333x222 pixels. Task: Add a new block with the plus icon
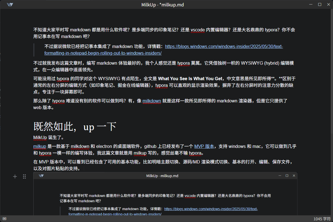(x=15, y=176)
